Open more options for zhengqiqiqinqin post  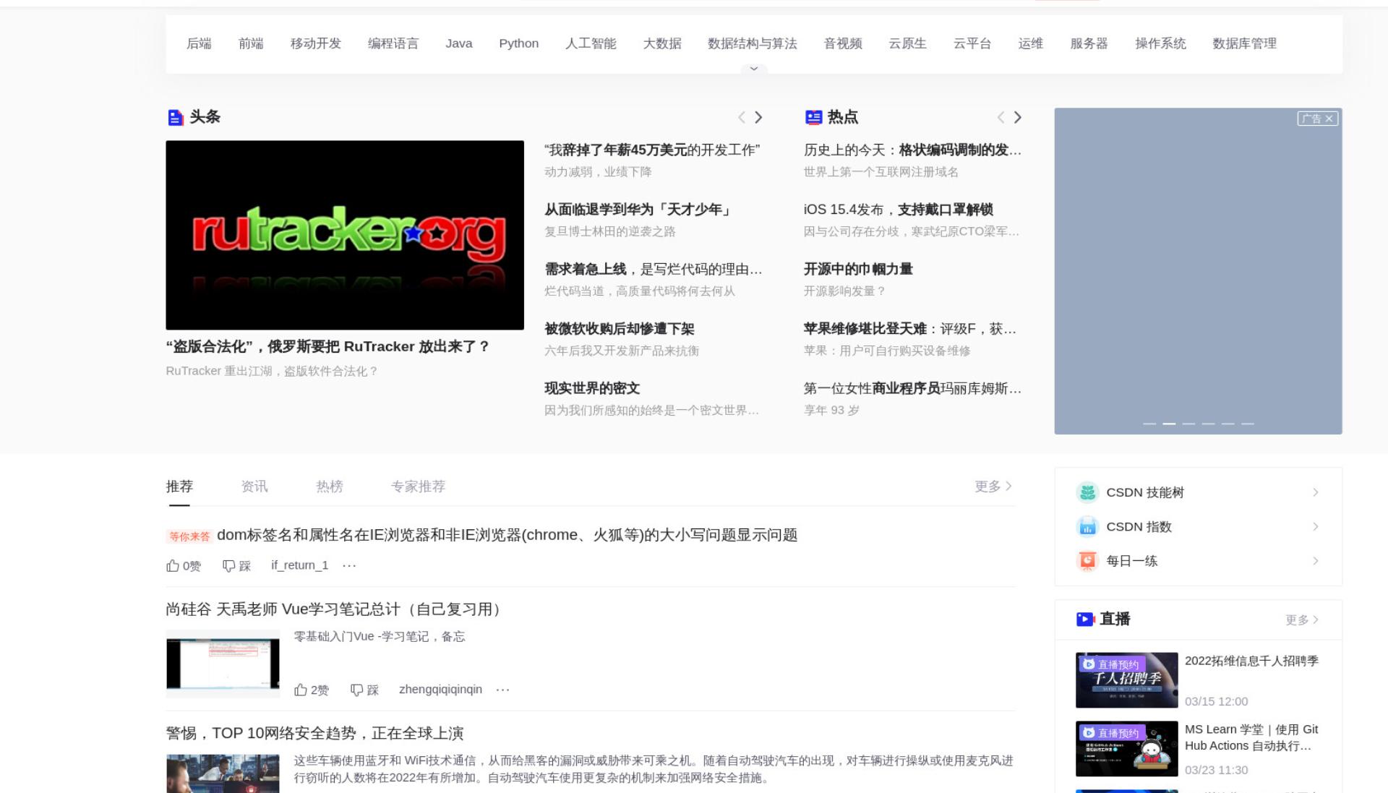tap(503, 690)
